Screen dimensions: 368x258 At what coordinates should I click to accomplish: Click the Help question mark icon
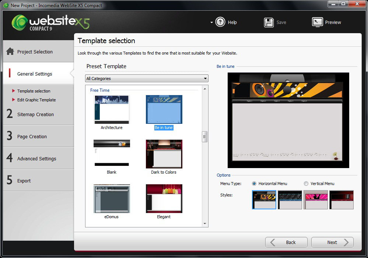tap(220, 22)
